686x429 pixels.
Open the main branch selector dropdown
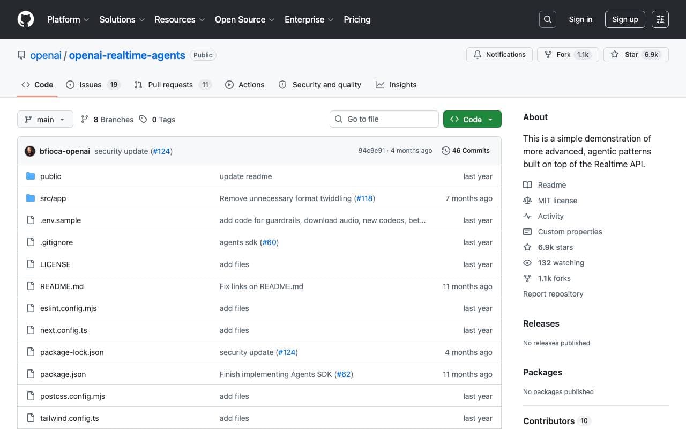click(x=45, y=120)
